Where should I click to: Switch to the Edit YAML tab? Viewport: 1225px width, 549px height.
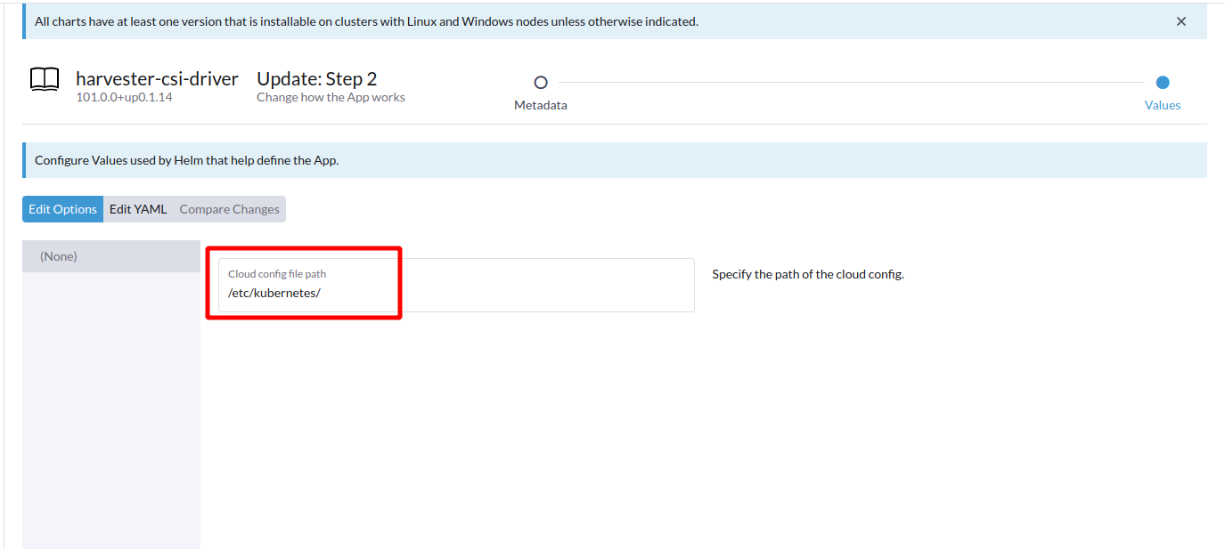click(138, 208)
